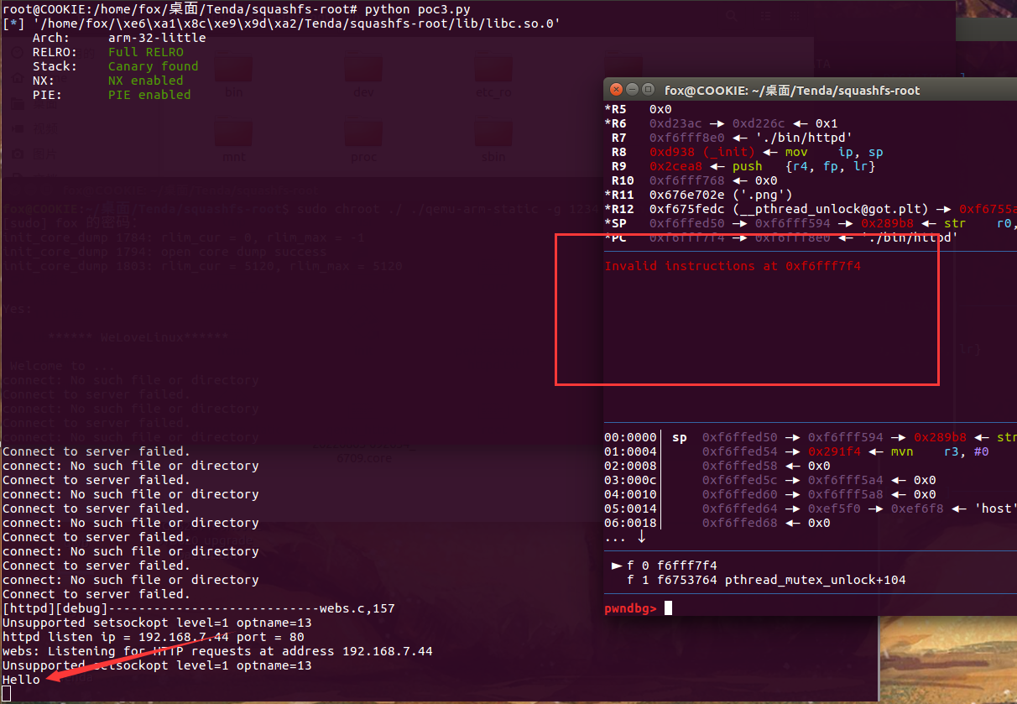
Task: Click backtrace frame 'pthread_mutex_unlock+104'
Action: 815,580
